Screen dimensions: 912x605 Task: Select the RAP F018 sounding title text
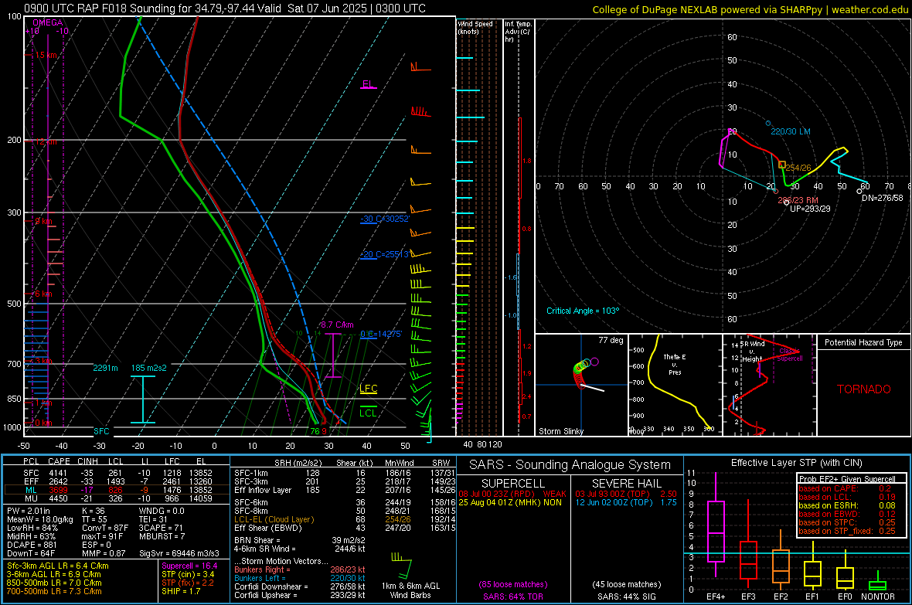click(224, 8)
